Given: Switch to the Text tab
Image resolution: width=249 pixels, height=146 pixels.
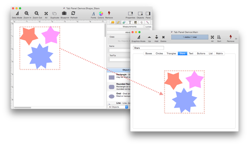Looking at the screenshot, I should [191, 54].
